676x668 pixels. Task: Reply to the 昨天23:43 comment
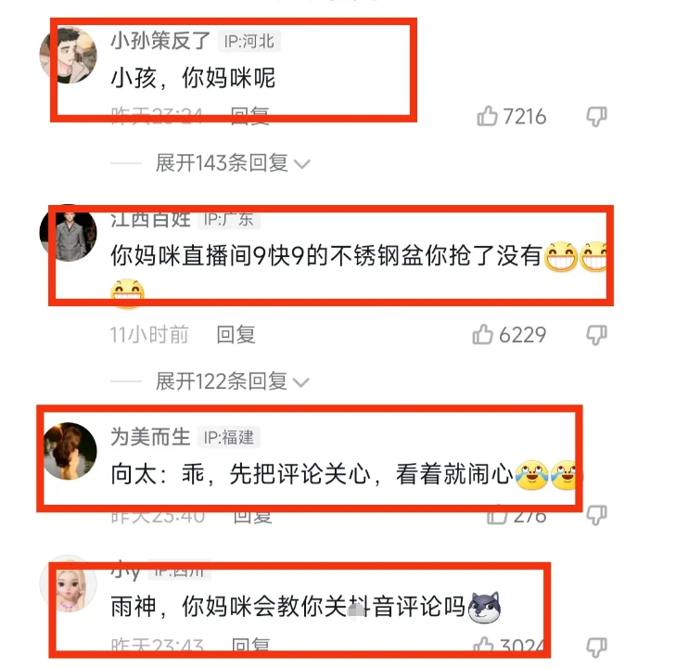(251, 647)
